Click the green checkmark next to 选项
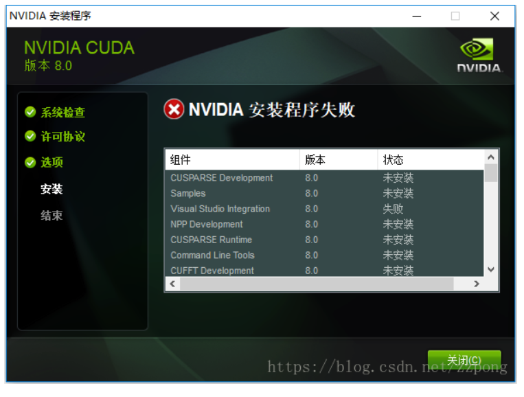 tap(30, 162)
